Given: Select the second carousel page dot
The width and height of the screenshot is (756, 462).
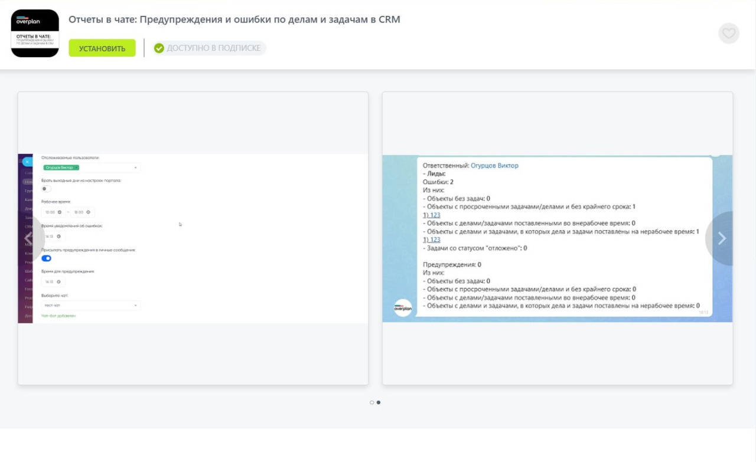Looking at the screenshot, I should (x=379, y=402).
